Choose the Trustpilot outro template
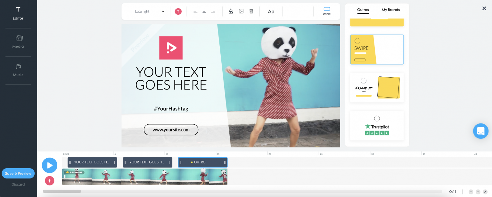 coord(377,126)
